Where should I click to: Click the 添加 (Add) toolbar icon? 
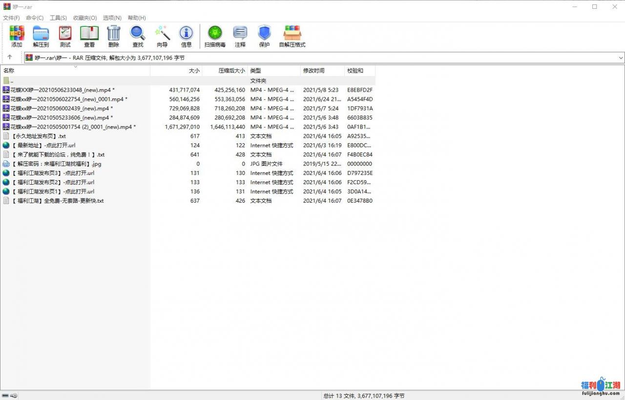pyautogui.click(x=17, y=36)
